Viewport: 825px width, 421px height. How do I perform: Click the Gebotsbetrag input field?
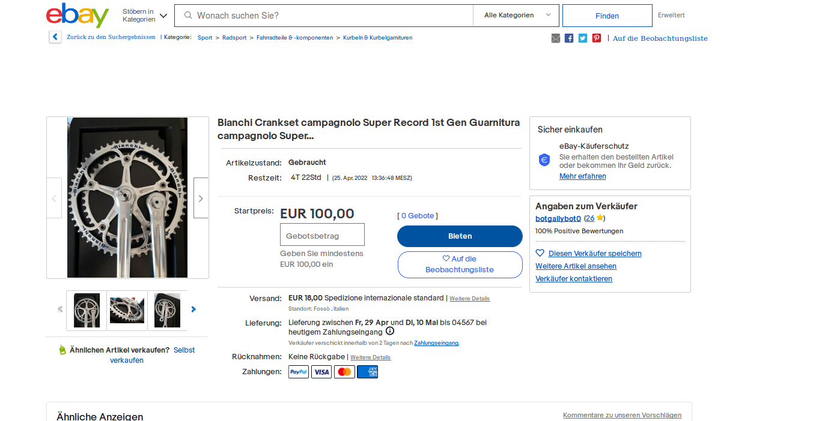click(322, 234)
